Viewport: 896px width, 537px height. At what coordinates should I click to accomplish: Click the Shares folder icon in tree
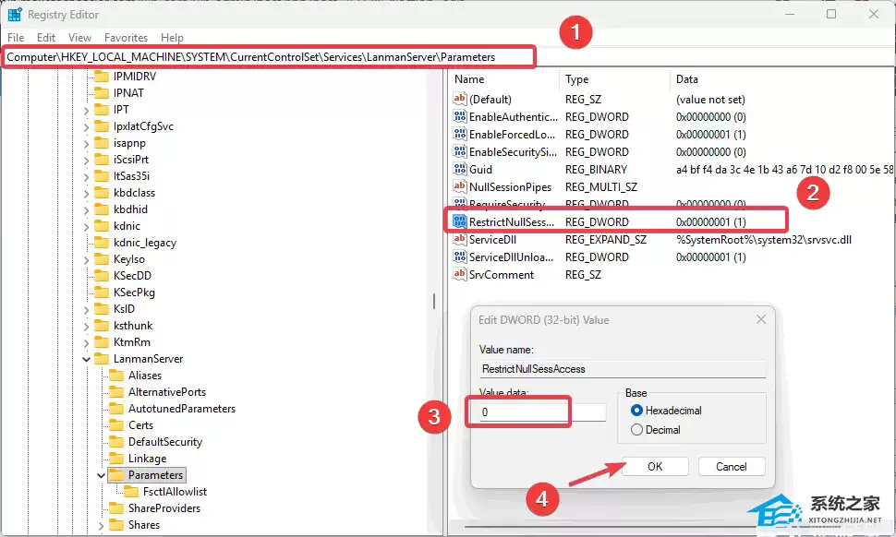(x=116, y=525)
